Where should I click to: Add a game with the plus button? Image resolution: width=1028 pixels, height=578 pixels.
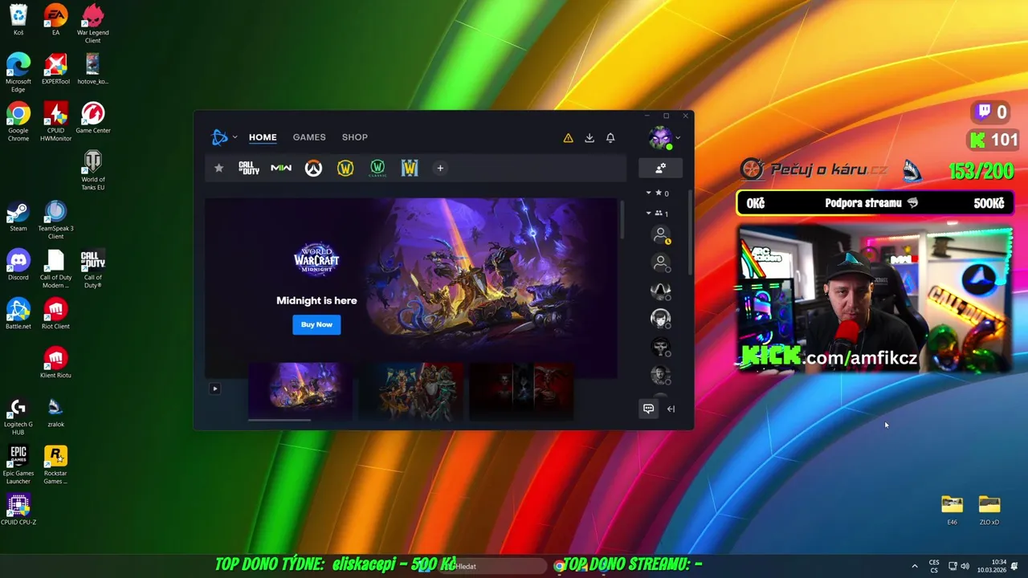coord(440,168)
